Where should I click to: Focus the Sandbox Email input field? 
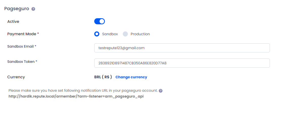[x=182, y=48]
